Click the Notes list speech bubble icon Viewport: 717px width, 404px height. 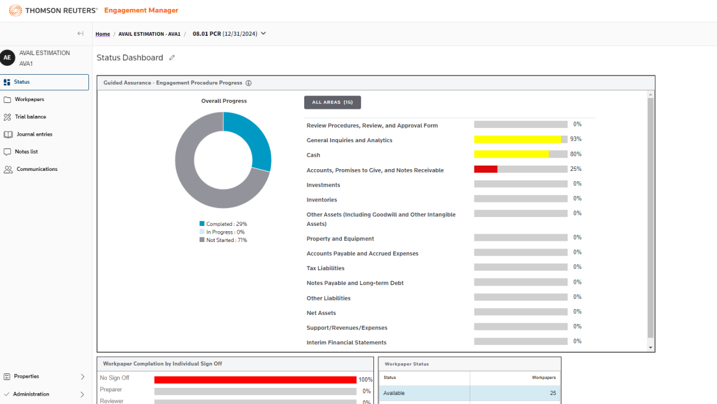7,152
